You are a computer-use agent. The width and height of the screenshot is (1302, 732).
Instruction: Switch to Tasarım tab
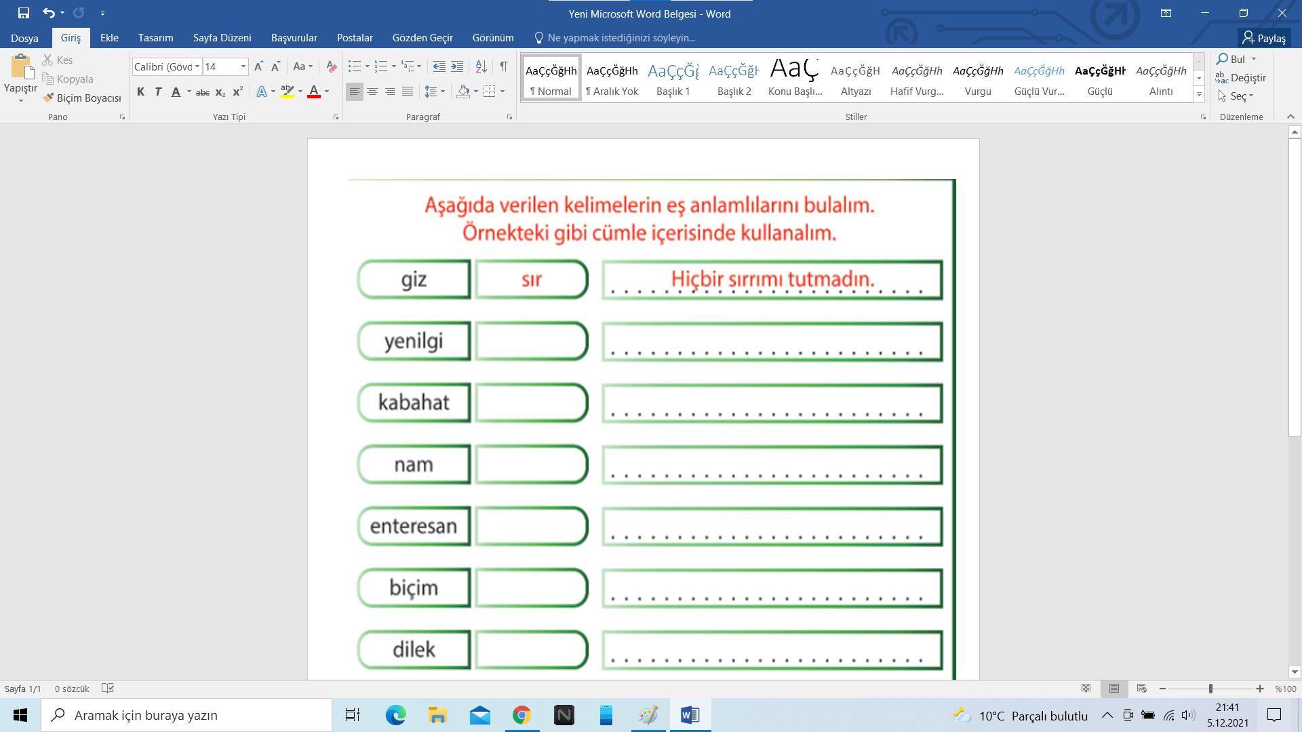tap(155, 38)
